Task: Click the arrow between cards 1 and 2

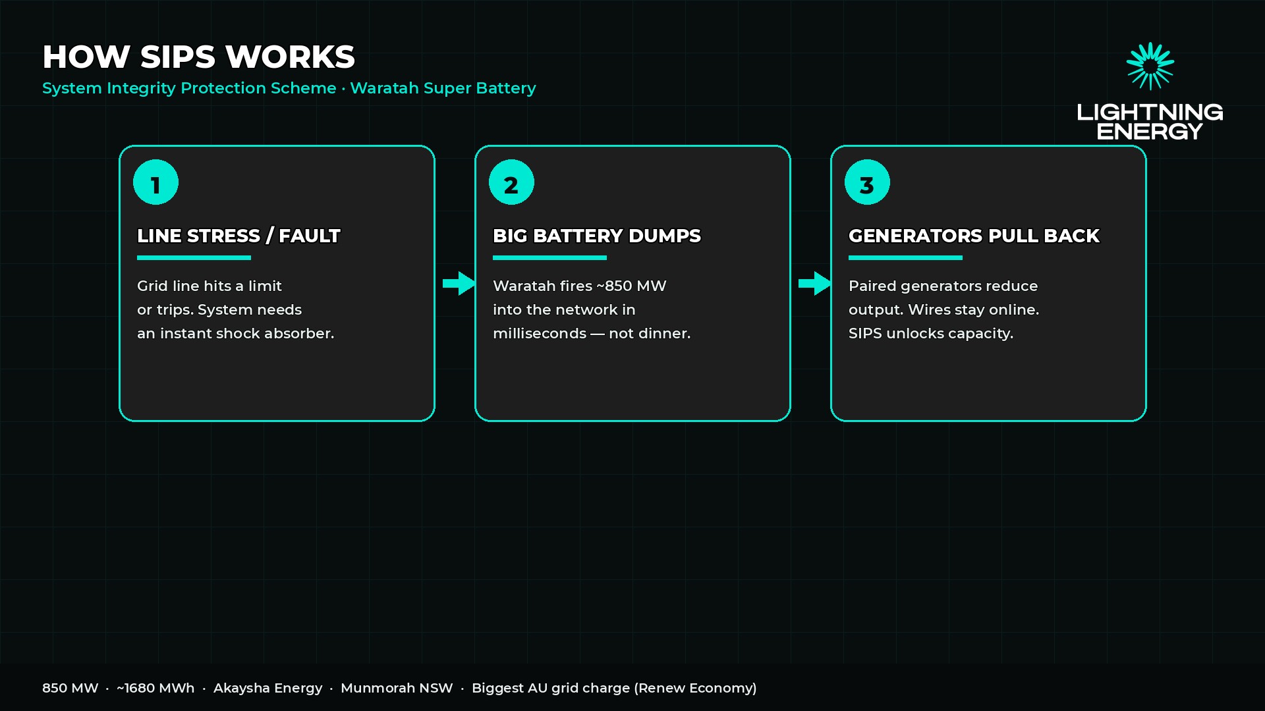Action: 459,283
